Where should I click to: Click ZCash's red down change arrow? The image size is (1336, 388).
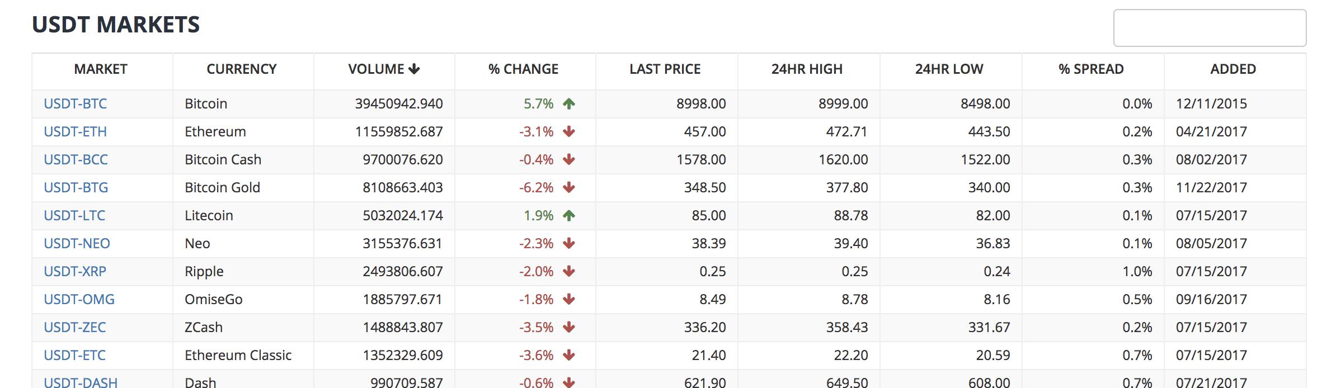tap(569, 327)
